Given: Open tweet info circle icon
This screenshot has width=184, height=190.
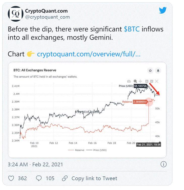Looking at the screenshot, I should [x=164, y=164].
